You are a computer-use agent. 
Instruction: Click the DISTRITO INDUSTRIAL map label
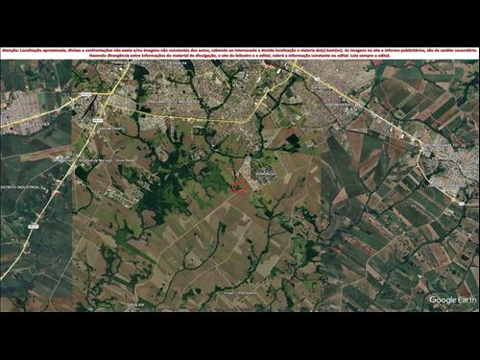pos(22,187)
